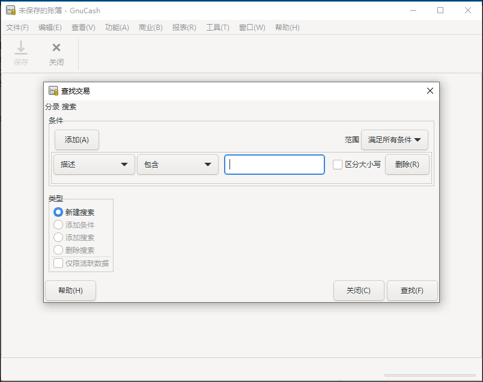This screenshot has height=382, width=483.
Task: Click the 保存 icon in the toolbar
Action: point(20,53)
